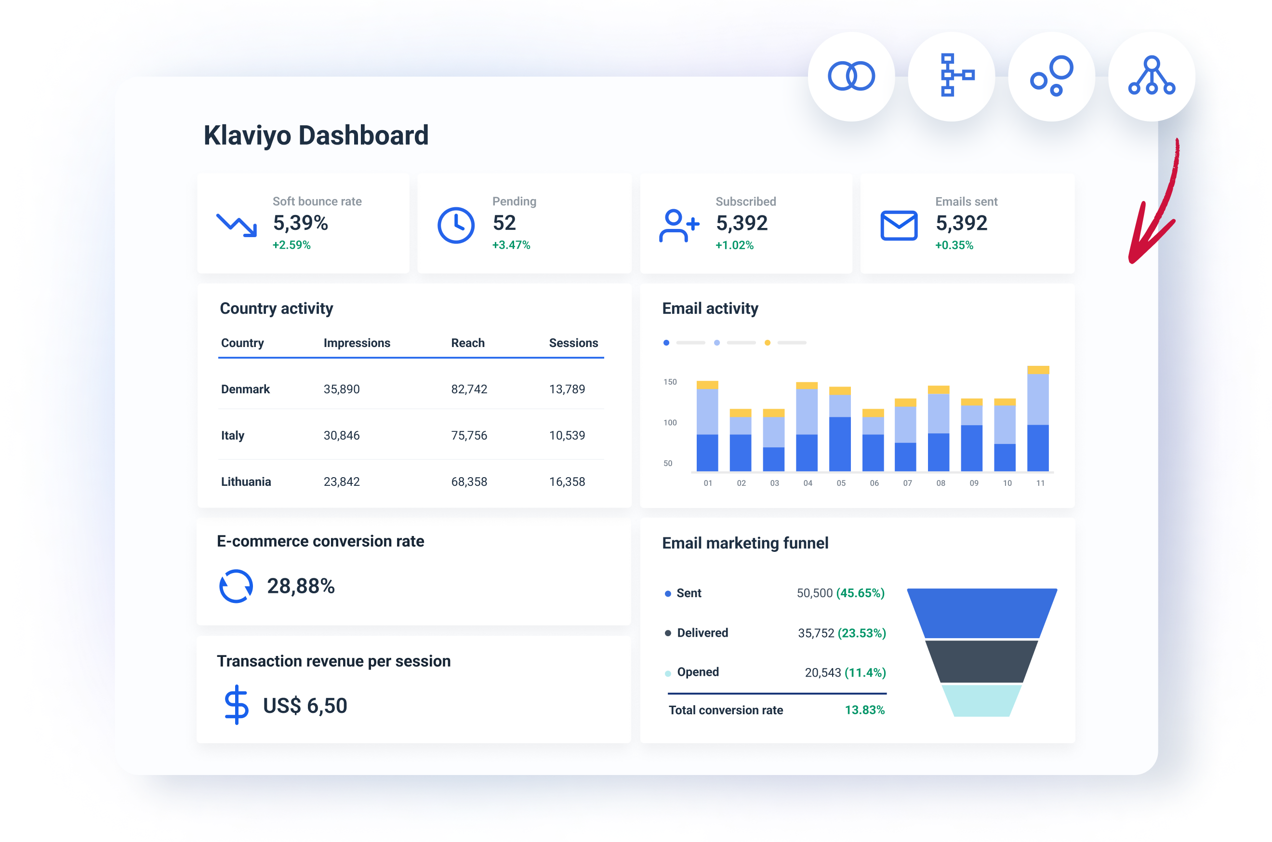The width and height of the screenshot is (1272, 842).
Task: Toggle the orange series dot in Email activity
Action: pos(767,342)
